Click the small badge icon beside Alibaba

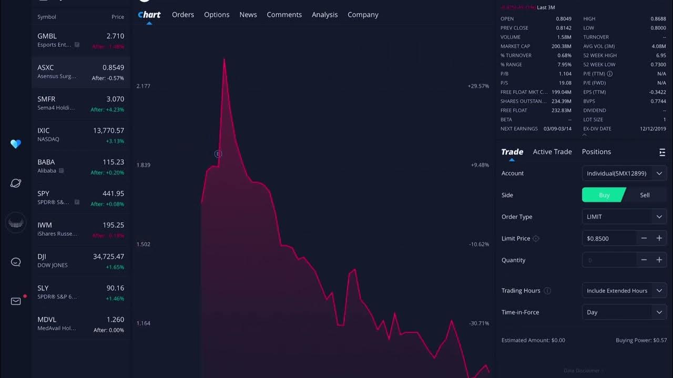coord(62,171)
